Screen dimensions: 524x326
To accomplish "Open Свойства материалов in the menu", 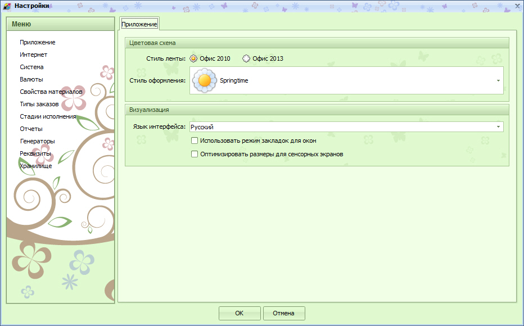I will pyautogui.click(x=51, y=92).
